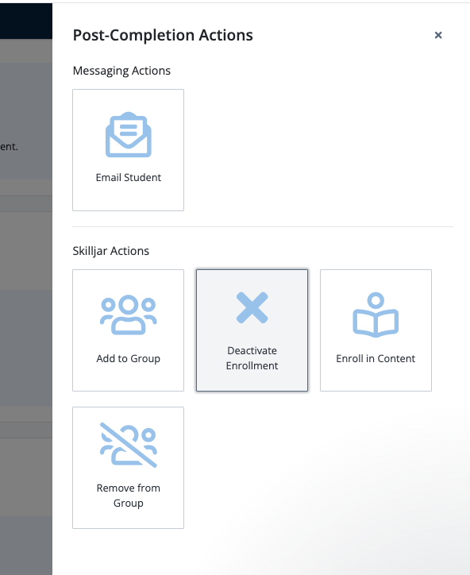Screen dimensions: 470x575
Task: Click the book reader Enroll in Content icon
Action: click(376, 315)
